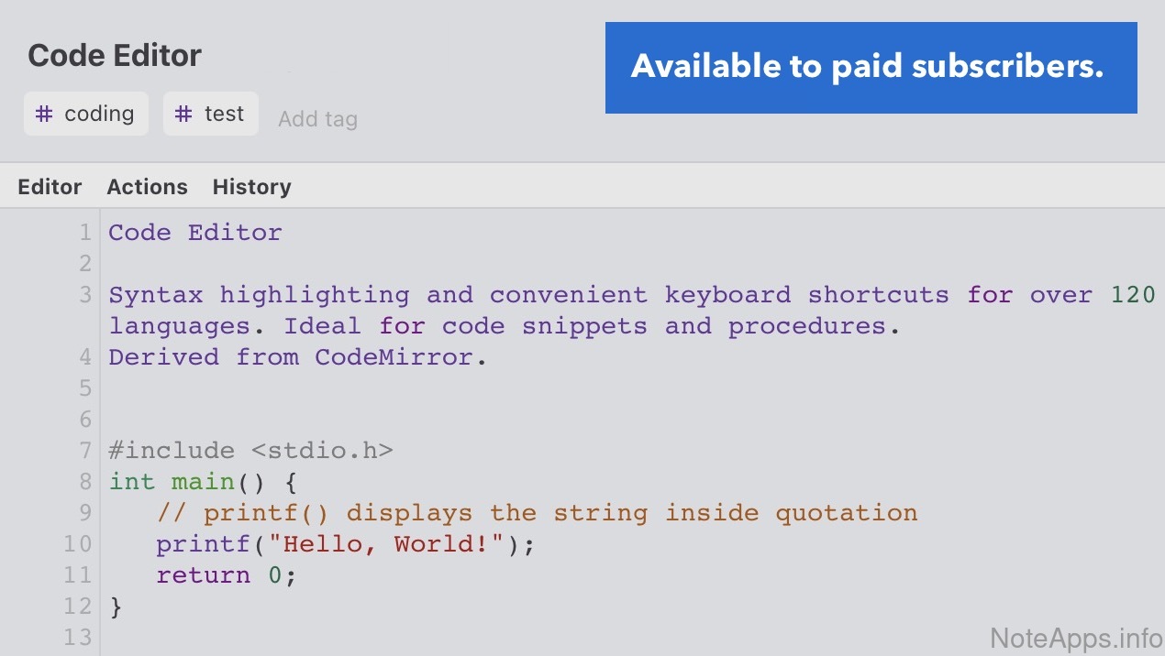The width and height of the screenshot is (1165, 656).
Task: Click the paid subscribers banner
Action: (x=871, y=68)
